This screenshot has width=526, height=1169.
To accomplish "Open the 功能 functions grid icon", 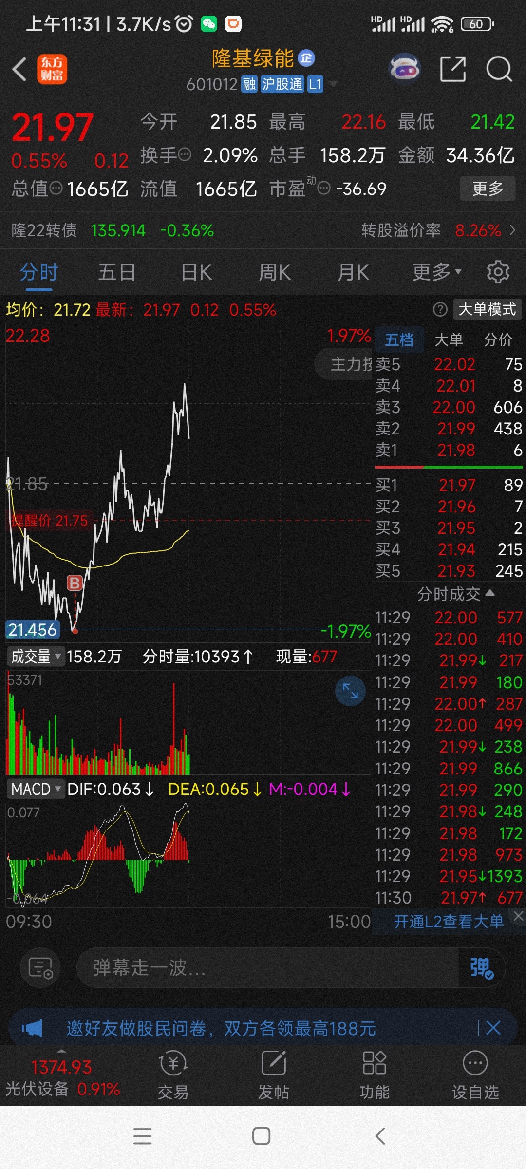I will (374, 1075).
